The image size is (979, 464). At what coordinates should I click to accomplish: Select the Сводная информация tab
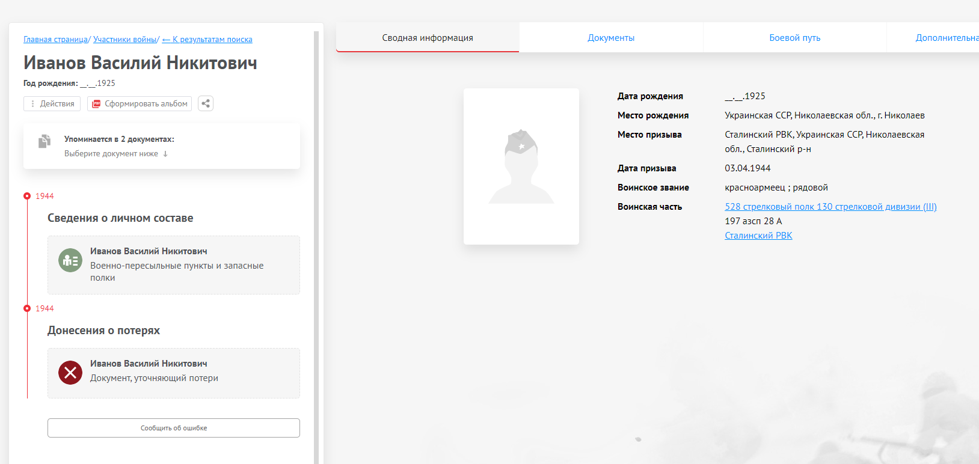(428, 38)
